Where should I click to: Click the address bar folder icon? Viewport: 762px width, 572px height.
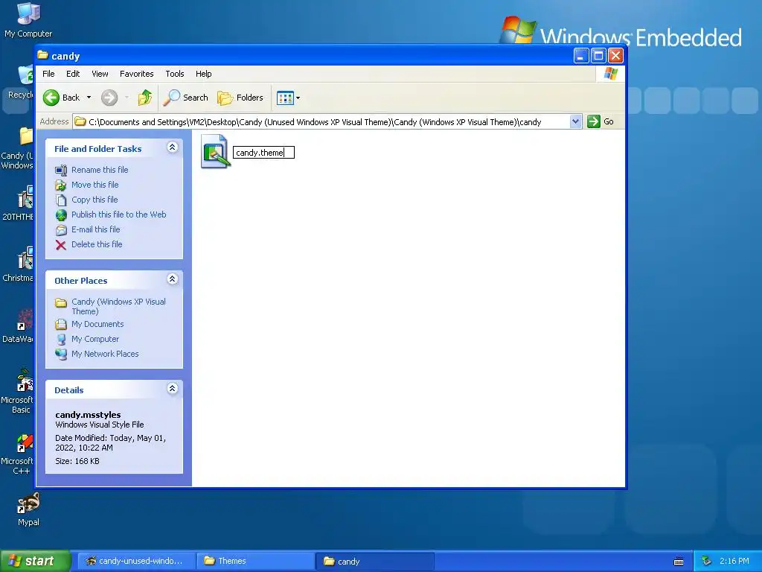(80, 121)
